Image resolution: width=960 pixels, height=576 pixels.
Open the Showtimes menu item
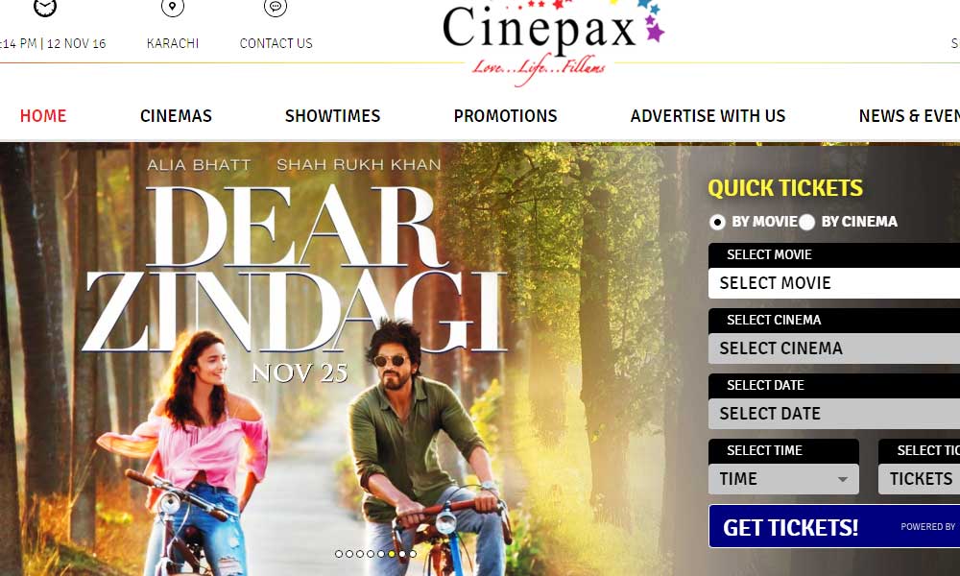point(332,116)
